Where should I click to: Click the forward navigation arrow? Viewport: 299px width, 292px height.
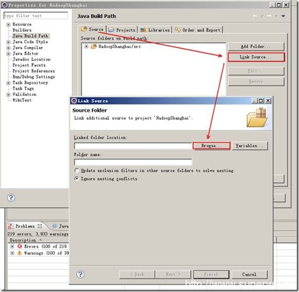click(x=269, y=16)
